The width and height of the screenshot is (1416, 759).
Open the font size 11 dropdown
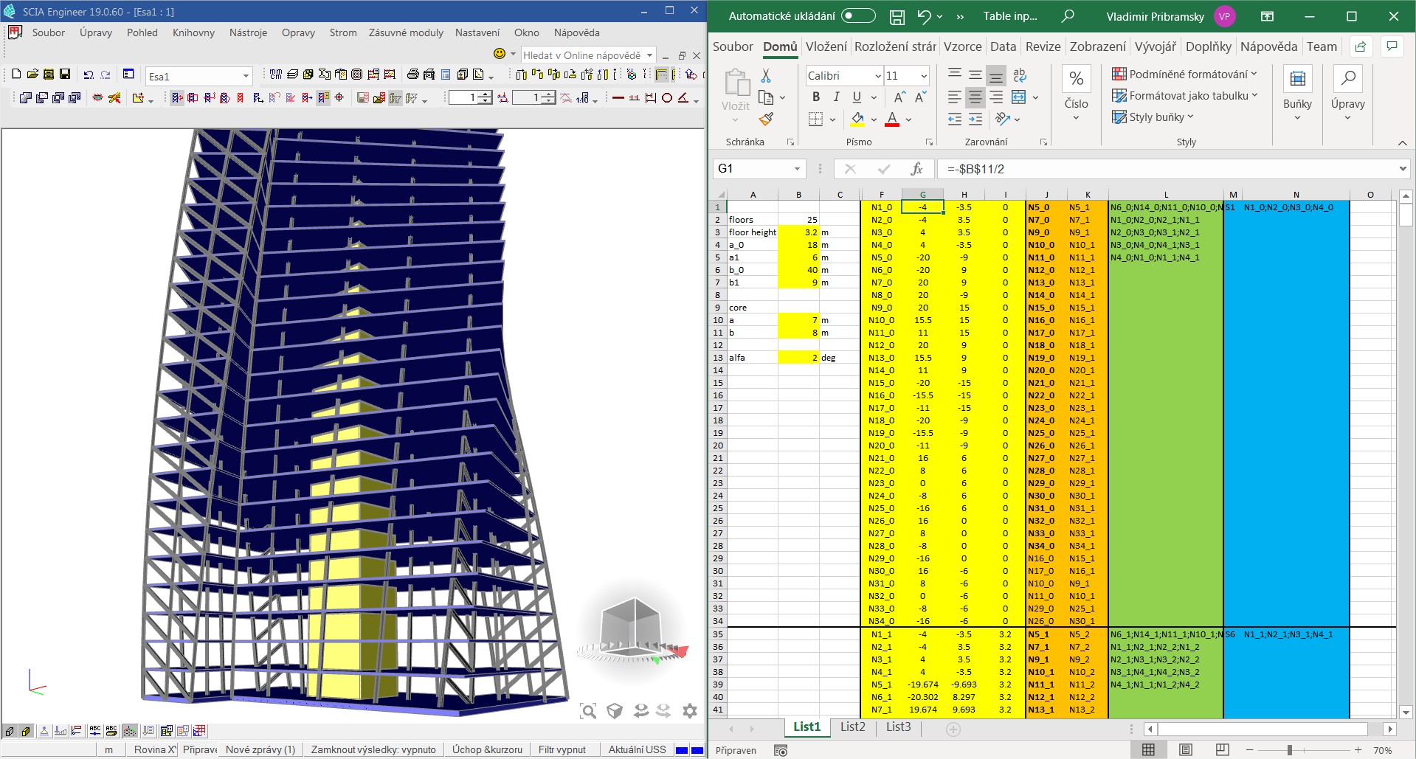923,76
